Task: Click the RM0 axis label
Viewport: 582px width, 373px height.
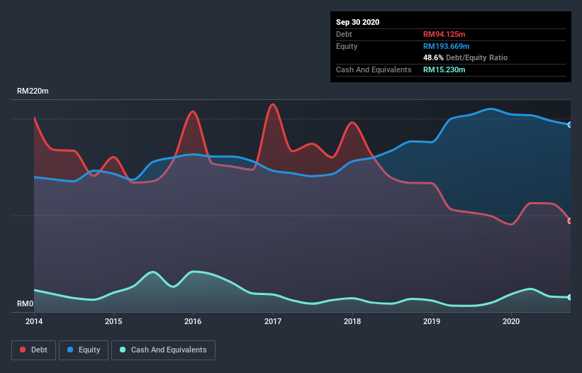Action: (26, 304)
